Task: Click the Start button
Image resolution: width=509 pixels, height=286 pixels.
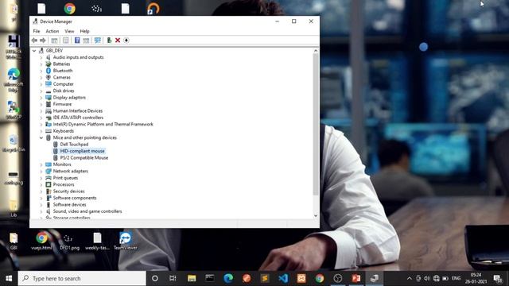Action: pyautogui.click(x=9, y=278)
